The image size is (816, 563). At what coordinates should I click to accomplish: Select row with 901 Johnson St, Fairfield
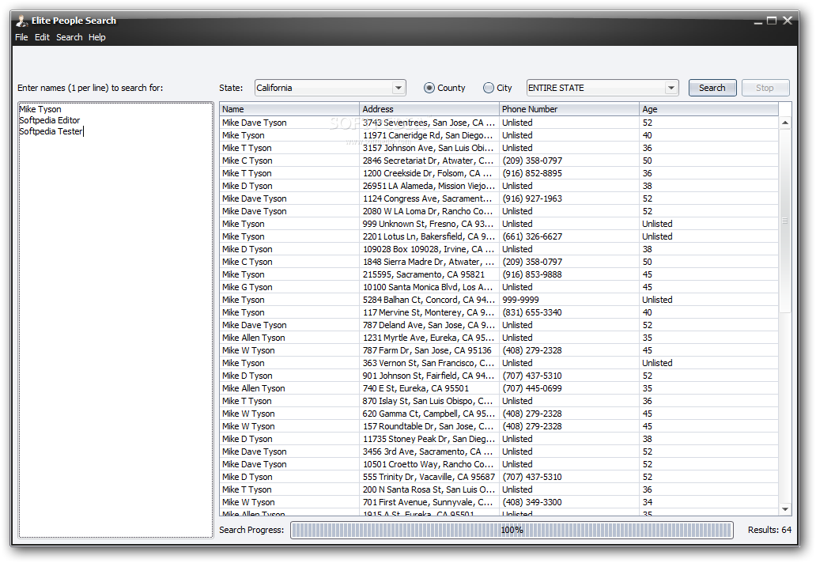click(x=499, y=376)
